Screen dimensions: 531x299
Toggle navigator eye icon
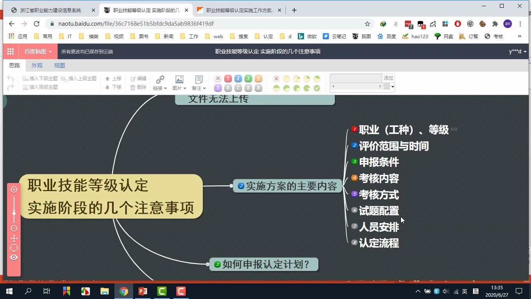click(14, 258)
